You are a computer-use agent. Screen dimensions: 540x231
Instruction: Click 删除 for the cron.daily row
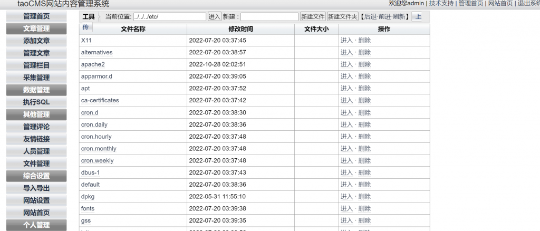coord(364,124)
